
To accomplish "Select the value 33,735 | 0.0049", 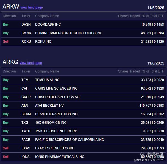I will [x=152, y=140].
